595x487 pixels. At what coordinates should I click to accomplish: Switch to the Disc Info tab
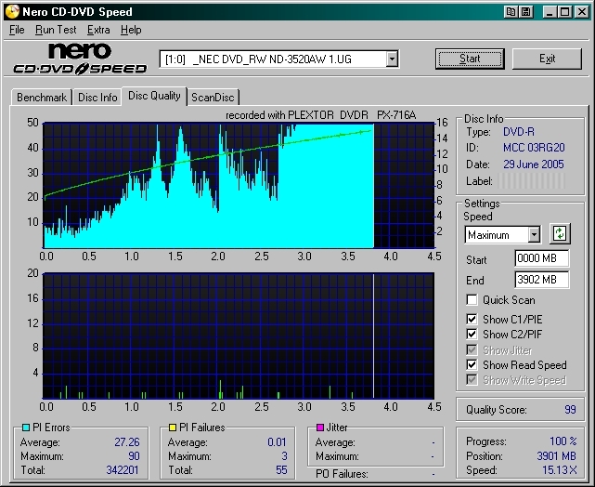(97, 98)
